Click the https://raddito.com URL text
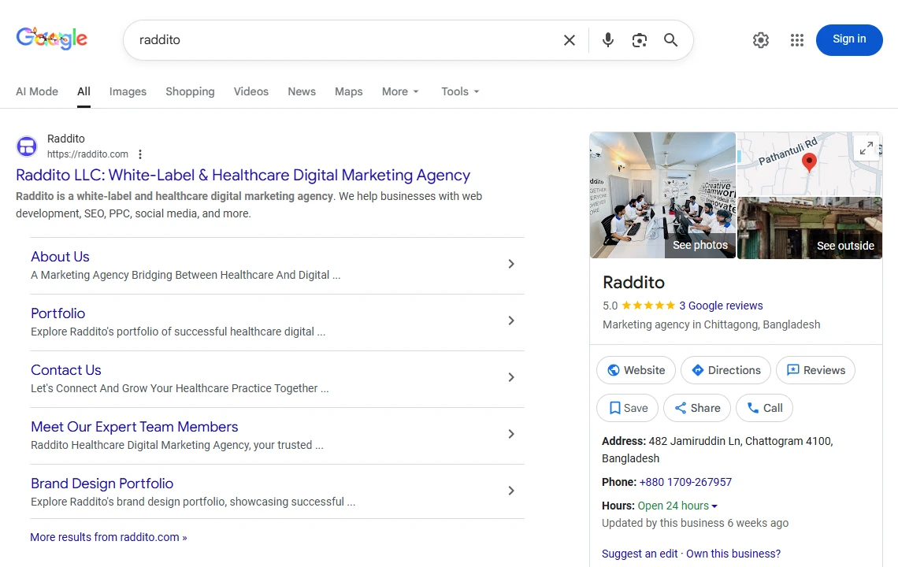 coord(87,154)
